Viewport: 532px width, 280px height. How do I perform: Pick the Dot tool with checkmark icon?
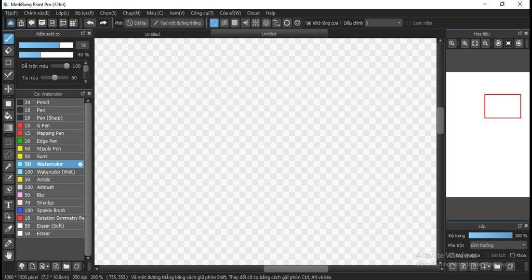tap(8, 75)
